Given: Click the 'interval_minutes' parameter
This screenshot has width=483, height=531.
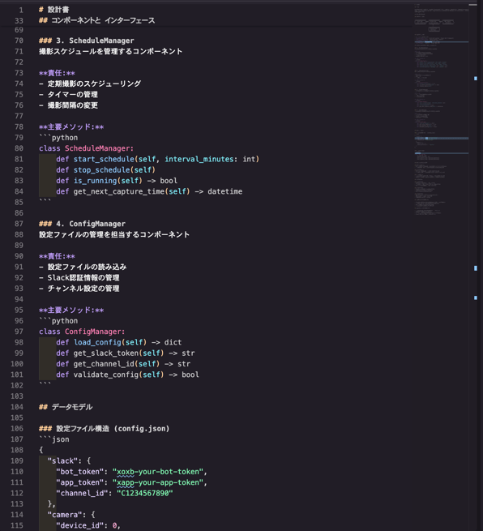Looking at the screenshot, I should click(x=199, y=159).
